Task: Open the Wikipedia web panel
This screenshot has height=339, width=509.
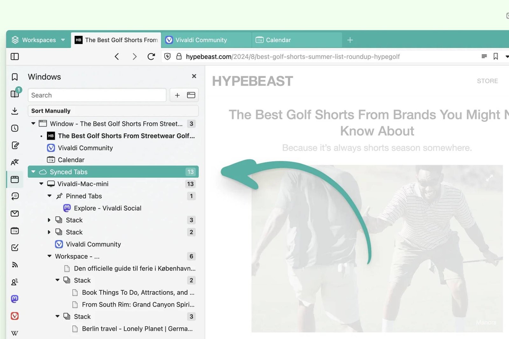Action: [x=15, y=333]
